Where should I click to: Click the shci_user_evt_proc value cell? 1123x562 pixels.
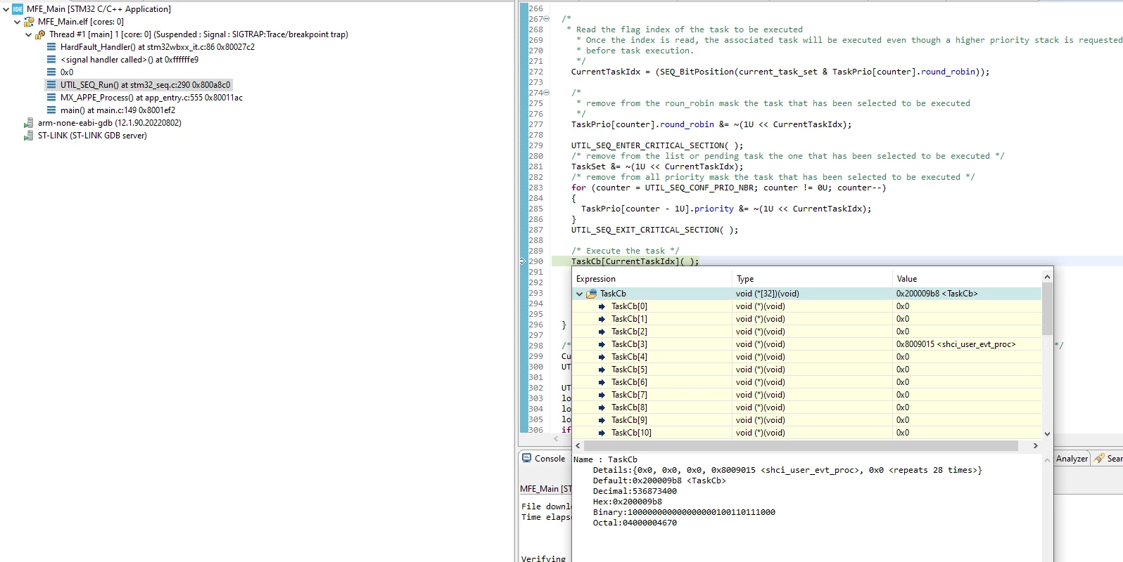point(967,344)
